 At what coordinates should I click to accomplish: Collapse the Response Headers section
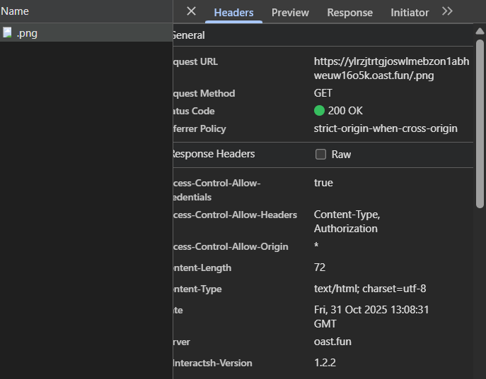(212, 154)
